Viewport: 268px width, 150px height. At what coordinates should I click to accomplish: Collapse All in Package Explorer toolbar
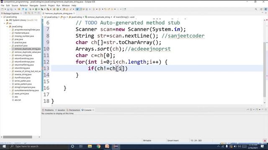pyautogui.click(x=26, y=13)
